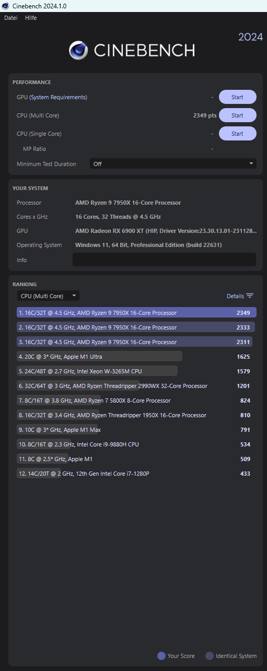Click the Identical System legend dot
The image size is (267, 671).
click(210, 656)
